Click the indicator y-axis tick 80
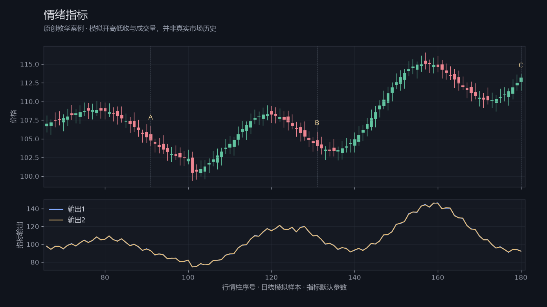547x307 pixels. [x=35, y=263]
